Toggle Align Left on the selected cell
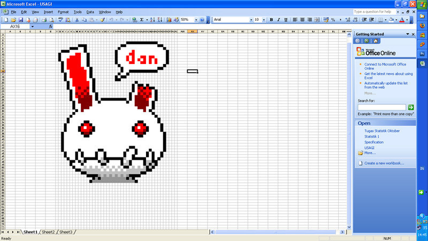Image resolution: width=428 pixels, height=241 pixels. tap(295, 20)
